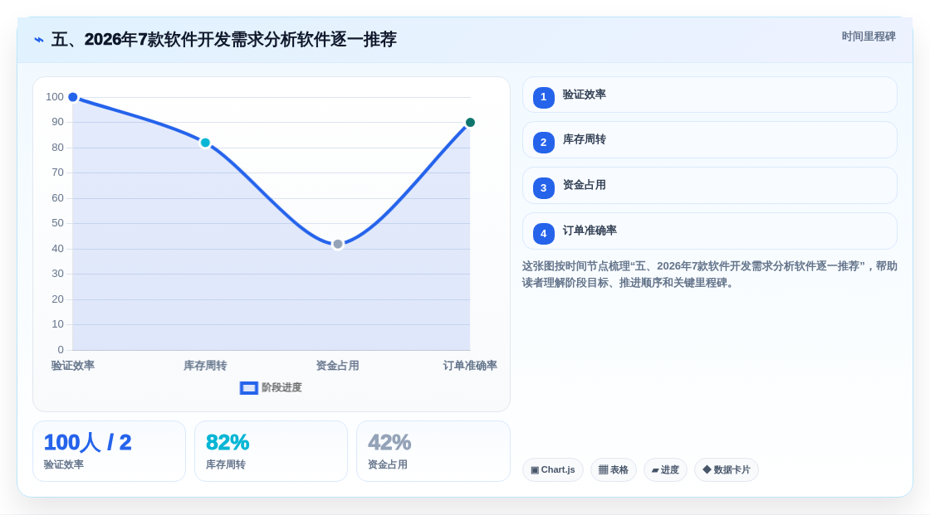The height and width of the screenshot is (515, 930).
Task: Click the x-axis label 验证效率
Action: point(73,366)
